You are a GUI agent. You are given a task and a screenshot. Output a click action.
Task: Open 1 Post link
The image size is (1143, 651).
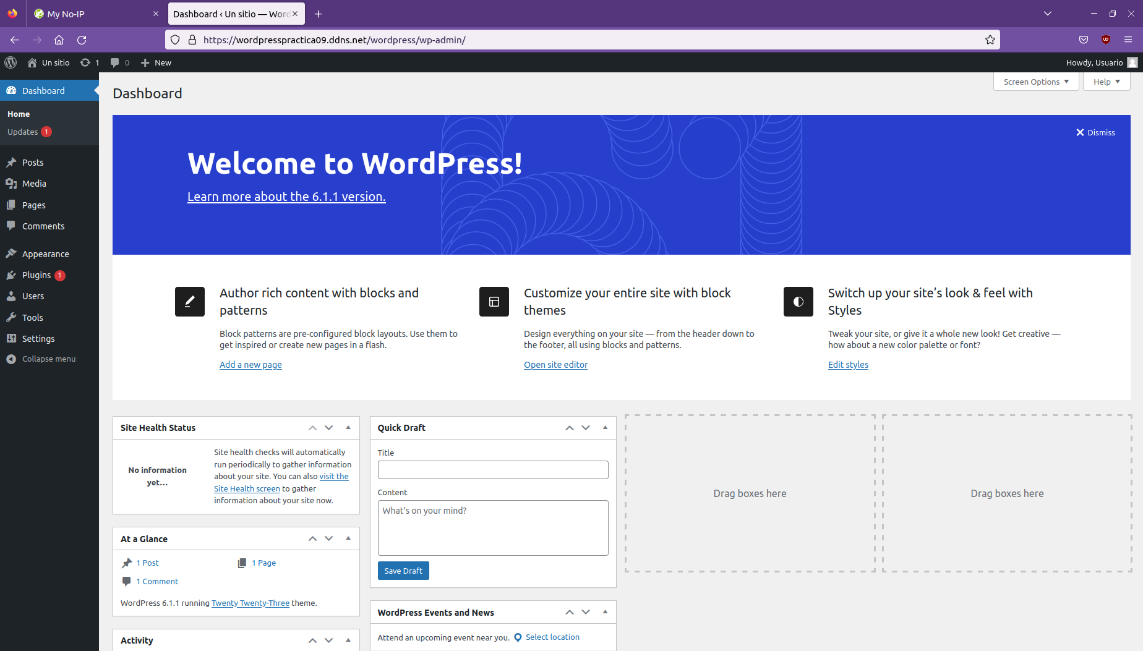(x=148, y=563)
